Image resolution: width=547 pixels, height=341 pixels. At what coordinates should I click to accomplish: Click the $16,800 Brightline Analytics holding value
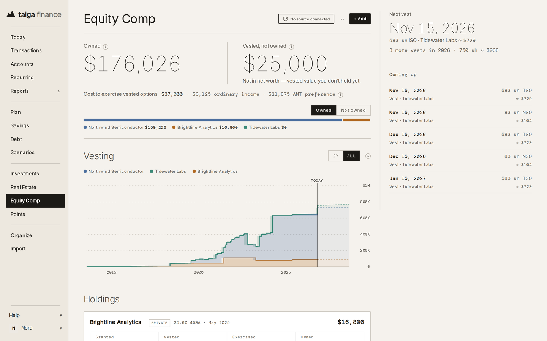(x=351, y=322)
